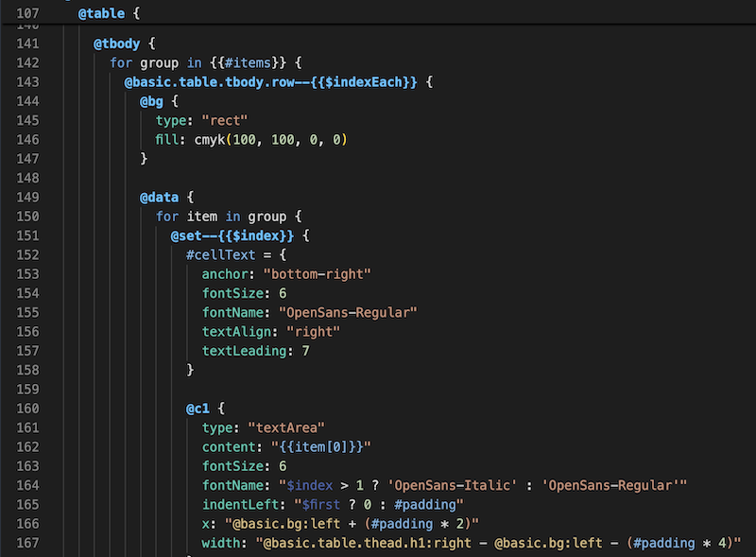756x557 pixels.
Task: Click the 'fontSize' property on line 154
Action: coord(232,293)
